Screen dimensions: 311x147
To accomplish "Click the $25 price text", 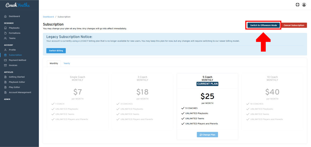I will 207,96.
